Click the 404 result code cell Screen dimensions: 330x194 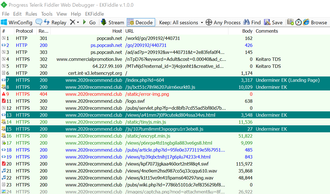pyautogui.click(x=43, y=94)
